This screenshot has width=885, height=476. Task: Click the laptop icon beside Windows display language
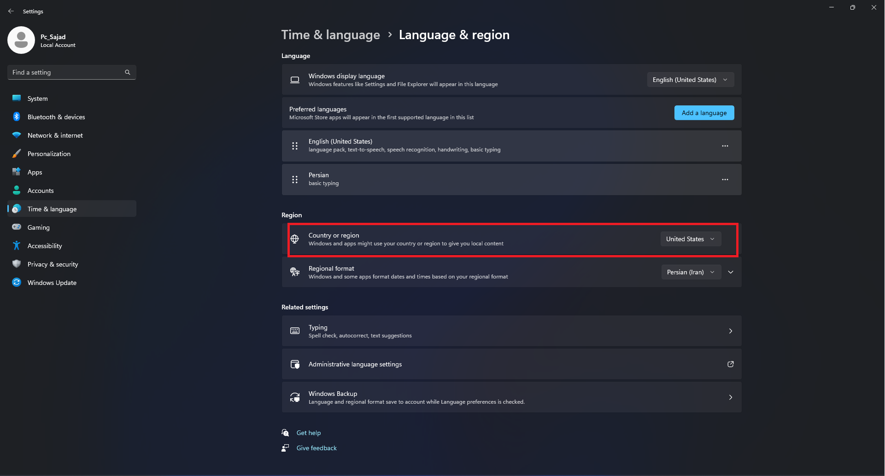[x=295, y=80]
